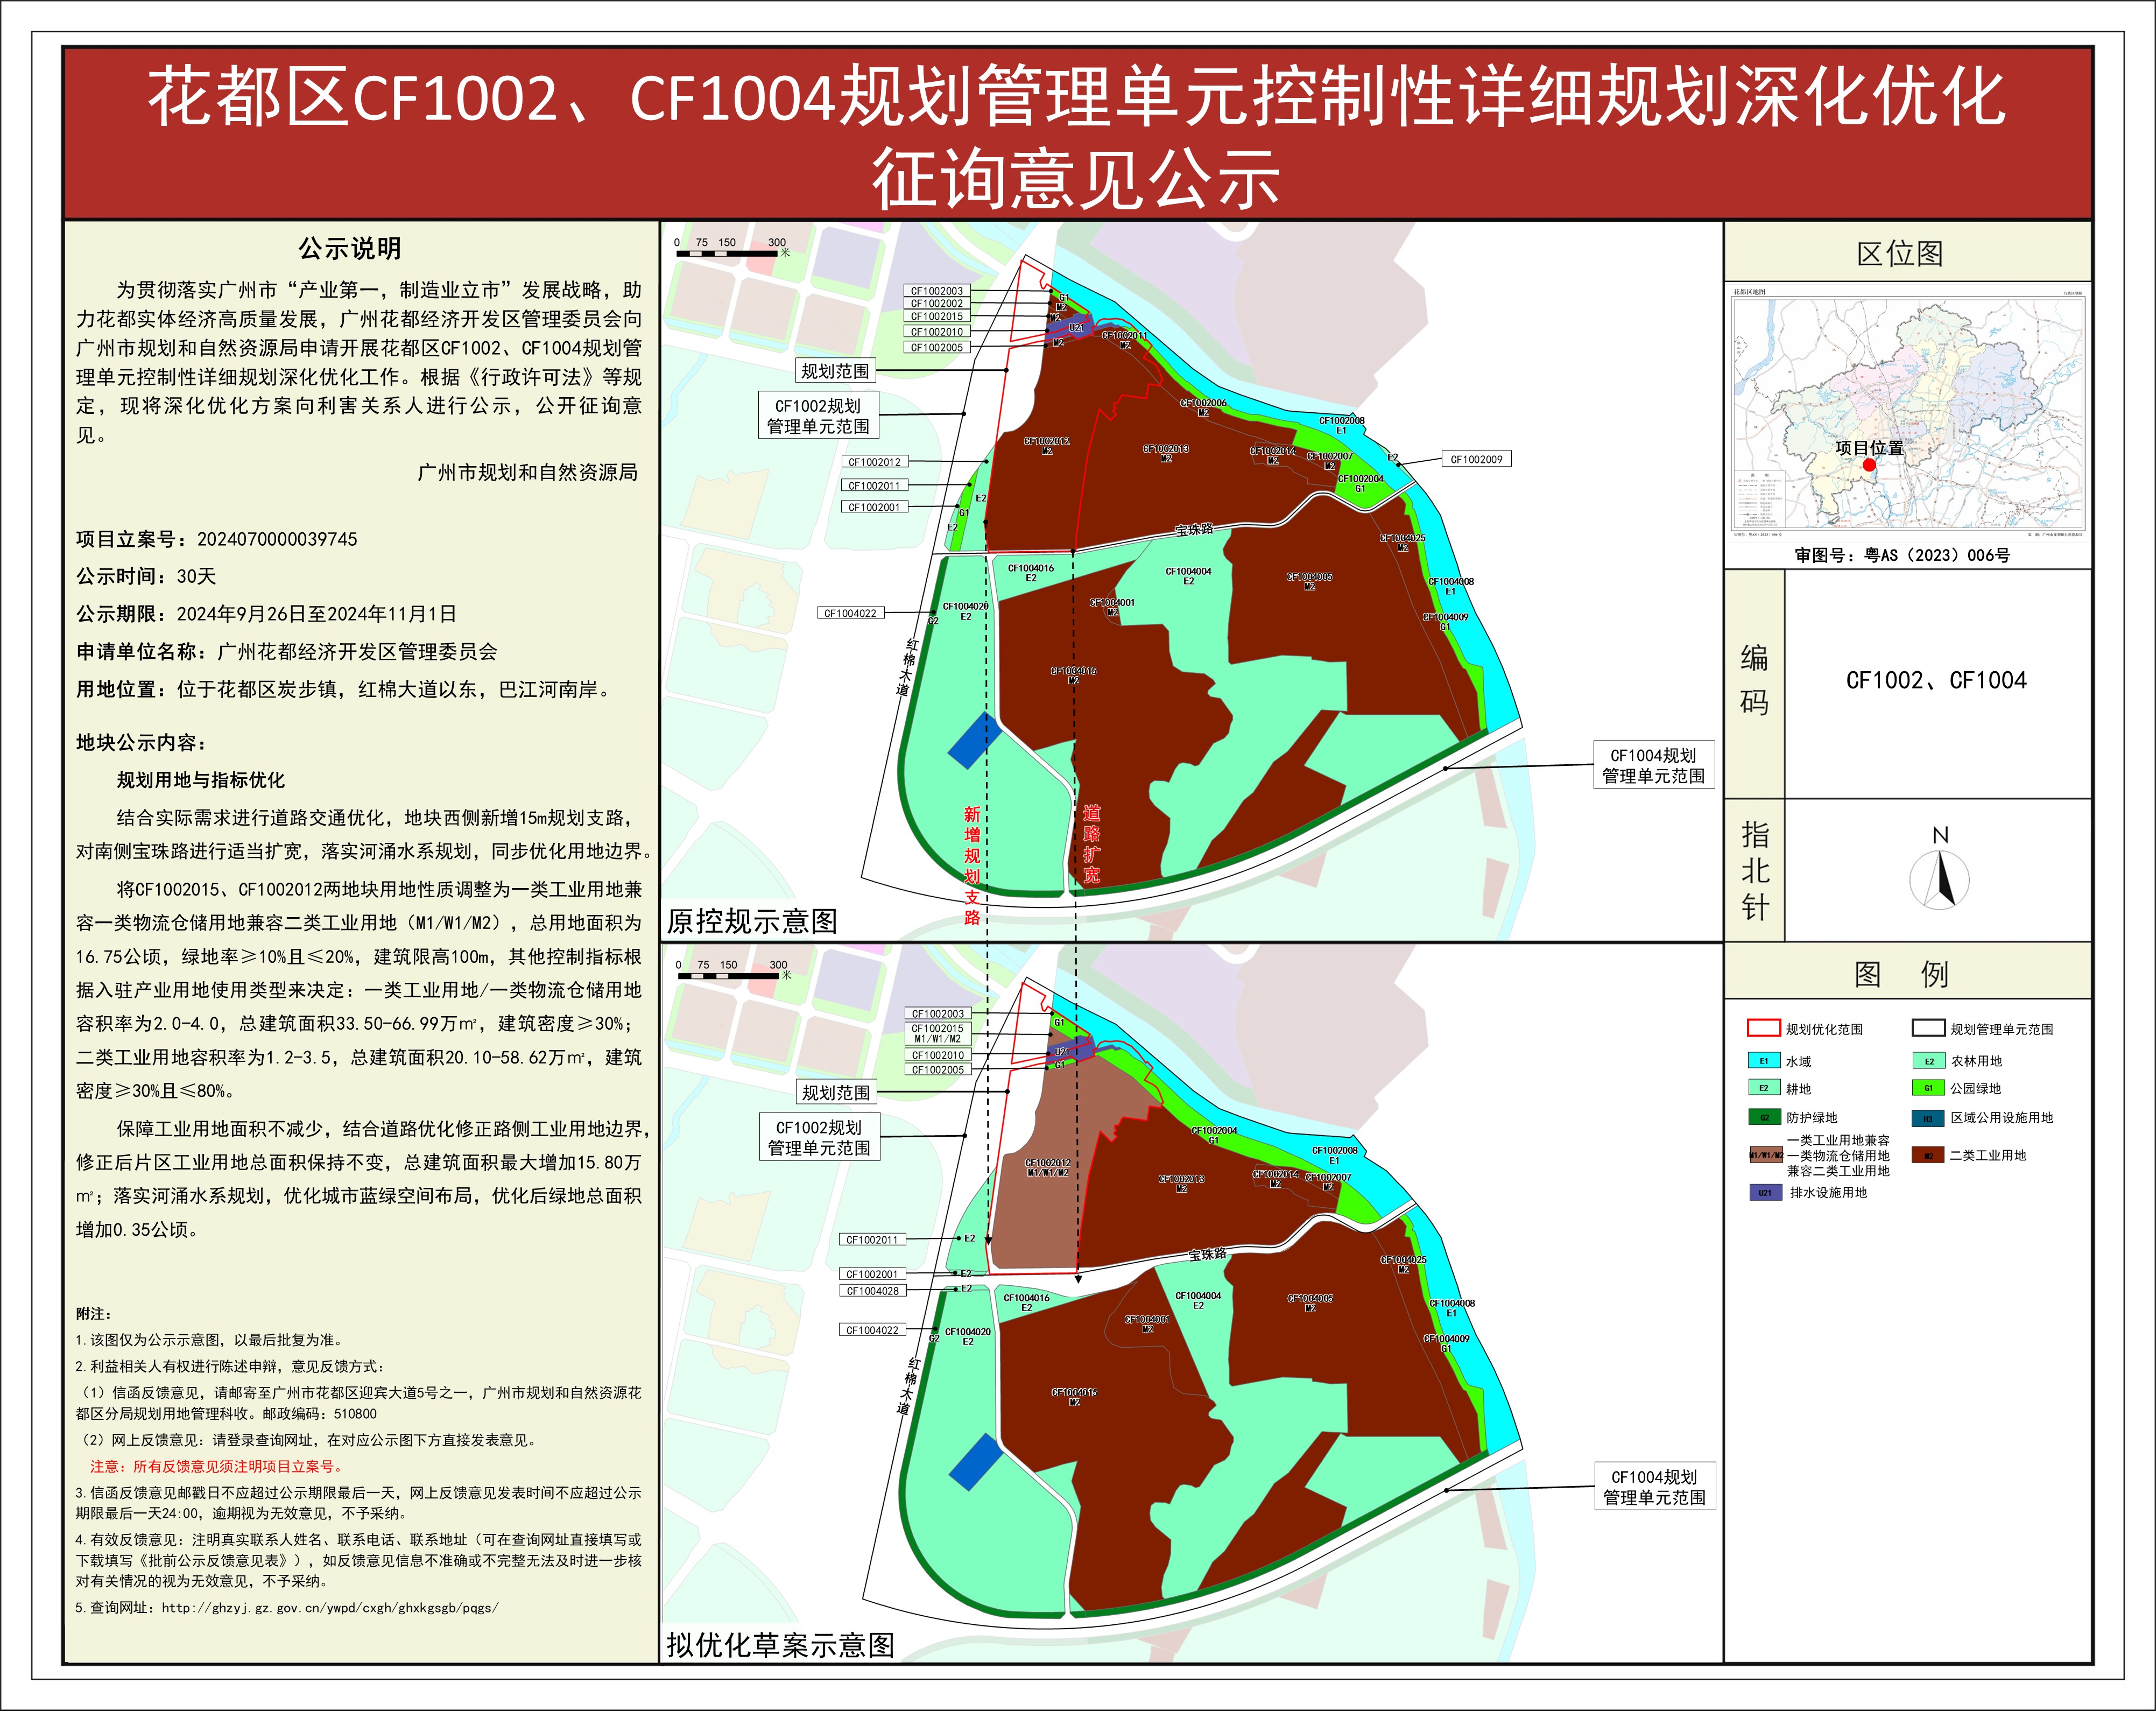Click the 指北针 side label
This screenshot has height=1711, width=2156.
pyautogui.click(x=1755, y=871)
